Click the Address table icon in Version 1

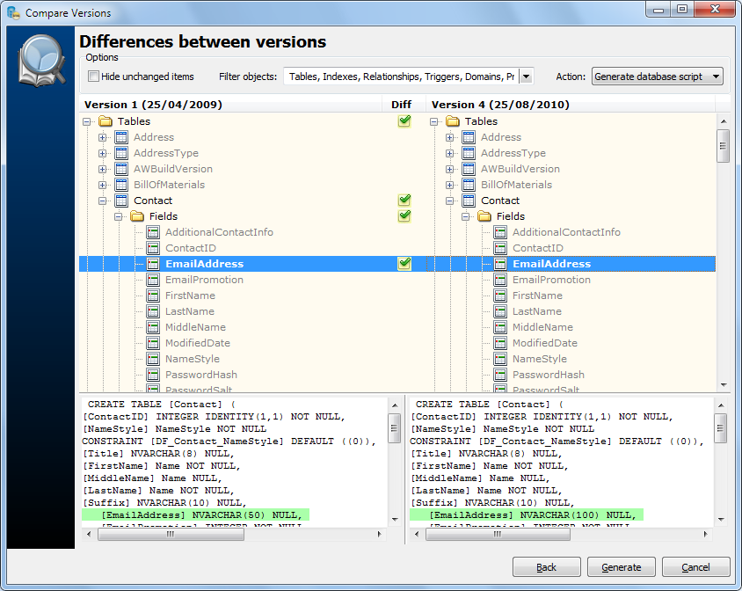click(121, 137)
